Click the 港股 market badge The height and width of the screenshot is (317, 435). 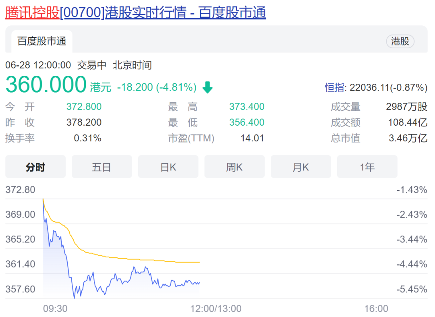[x=400, y=41]
